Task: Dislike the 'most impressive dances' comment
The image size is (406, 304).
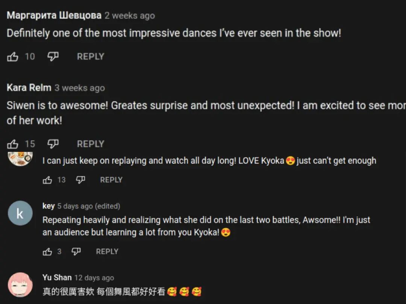Action: point(53,56)
